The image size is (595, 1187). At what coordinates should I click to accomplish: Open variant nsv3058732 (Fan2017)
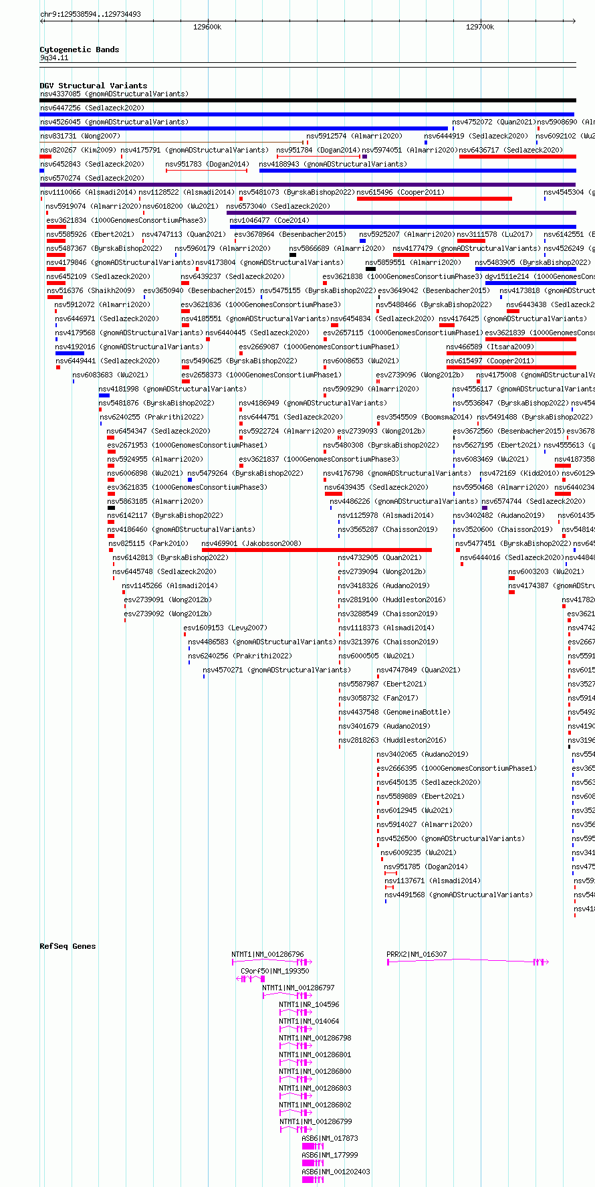coord(378,698)
